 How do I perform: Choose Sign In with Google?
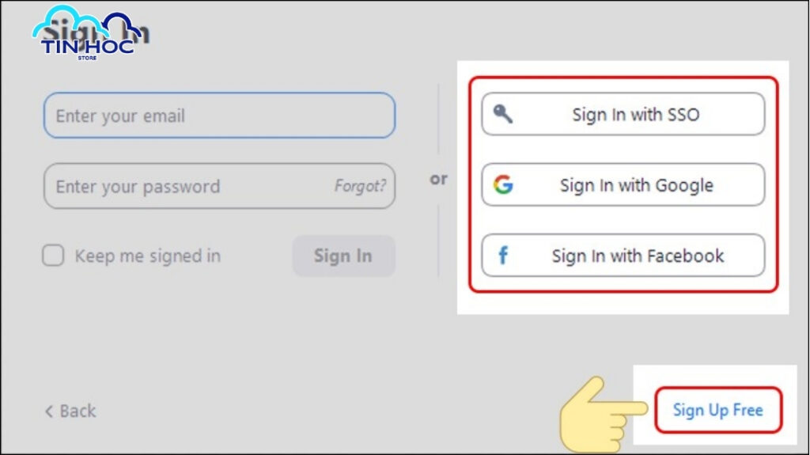(x=623, y=184)
